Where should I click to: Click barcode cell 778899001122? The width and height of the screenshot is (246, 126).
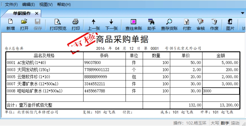105,70
